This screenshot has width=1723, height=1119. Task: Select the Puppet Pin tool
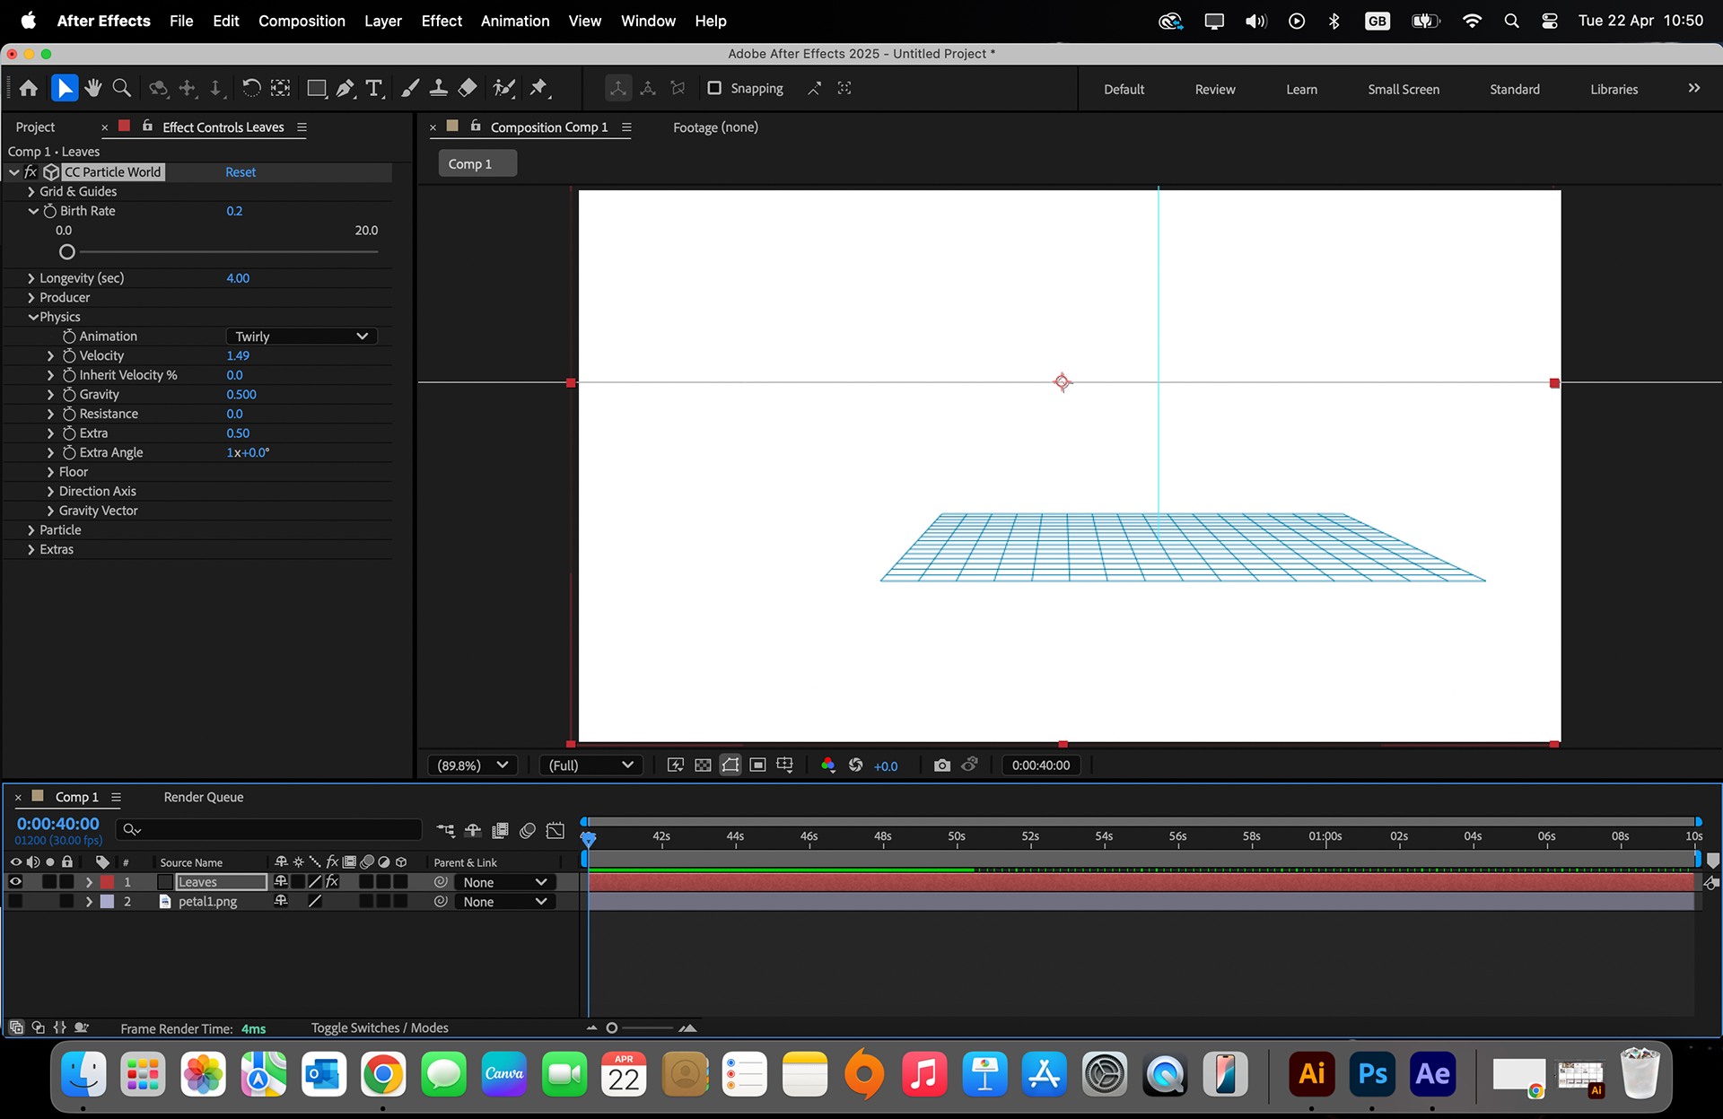(539, 88)
